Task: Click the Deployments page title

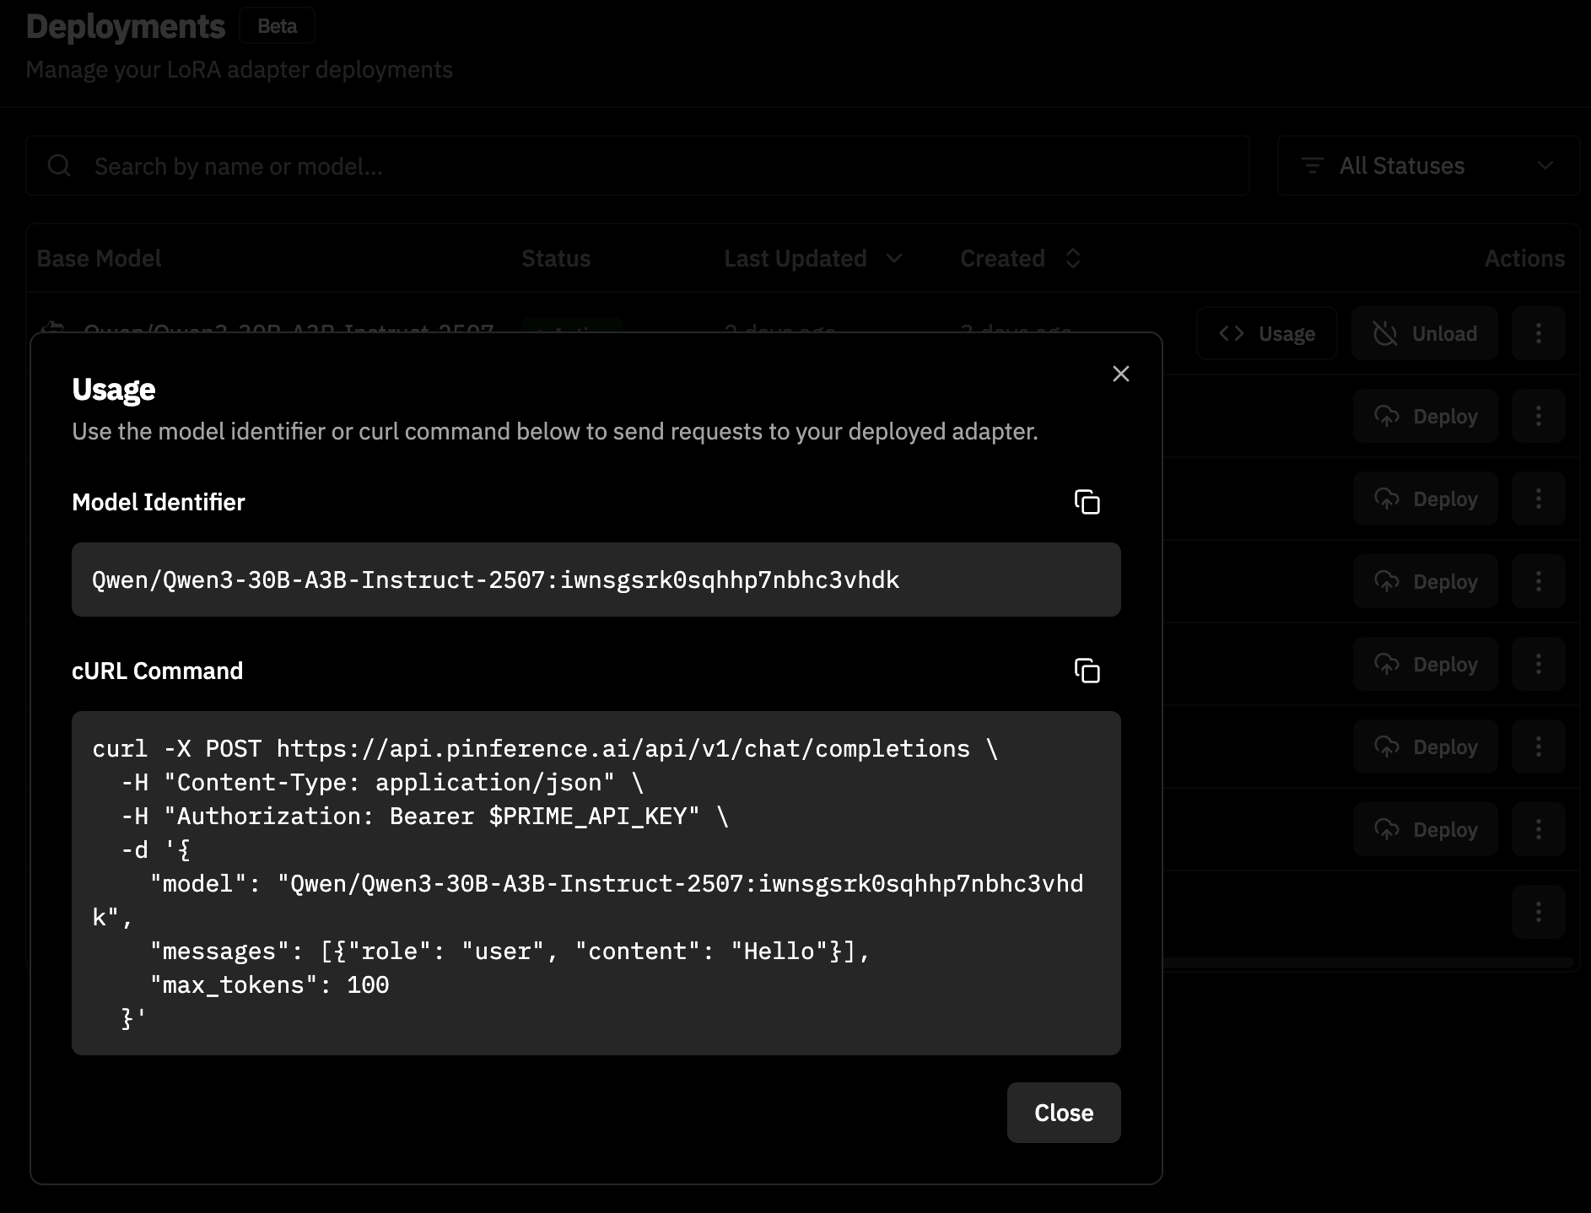Action: [126, 26]
